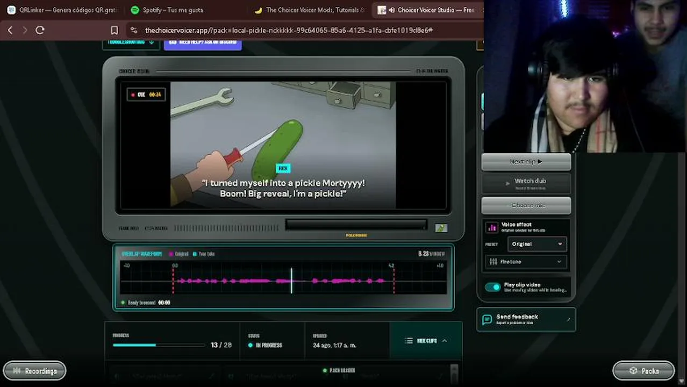The image size is (687, 387).
Task: Collapse the list with Hide clips
Action: (426, 341)
